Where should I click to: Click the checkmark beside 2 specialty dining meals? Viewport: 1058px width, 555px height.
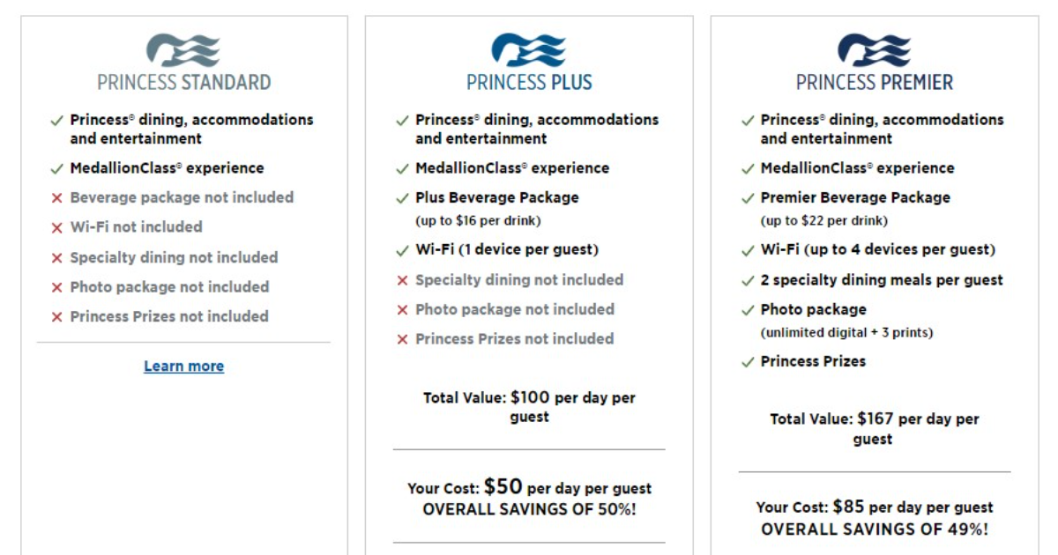(x=748, y=280)
